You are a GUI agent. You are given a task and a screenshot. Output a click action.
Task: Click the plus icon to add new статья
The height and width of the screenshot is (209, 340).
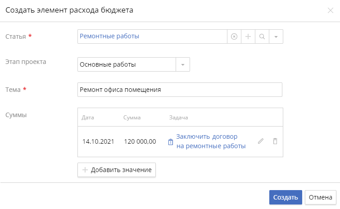coord(248,37)
